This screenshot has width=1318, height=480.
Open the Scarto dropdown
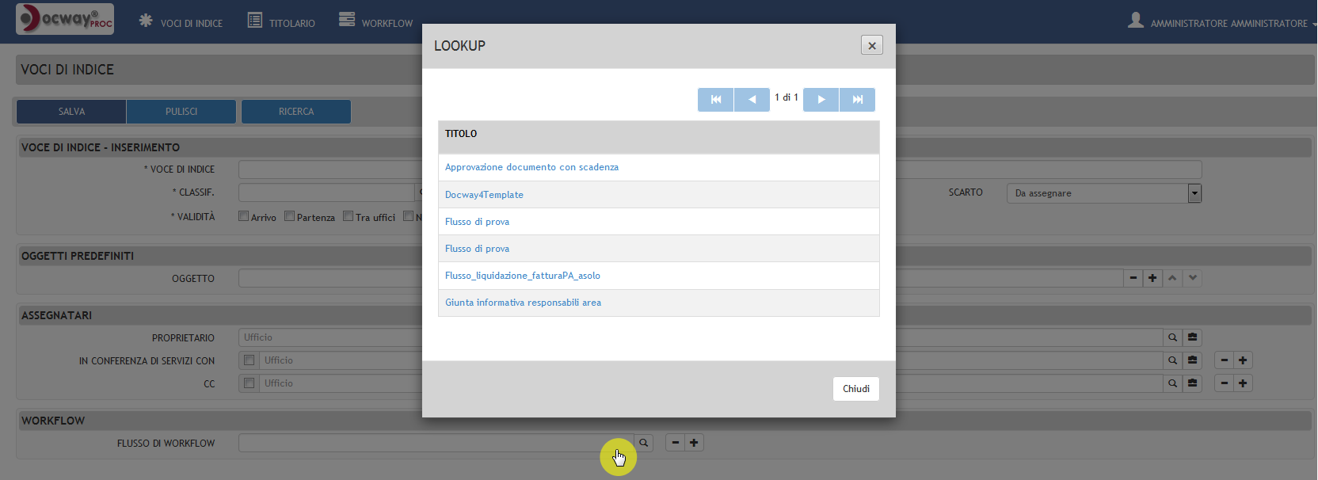pos(1194,193)
